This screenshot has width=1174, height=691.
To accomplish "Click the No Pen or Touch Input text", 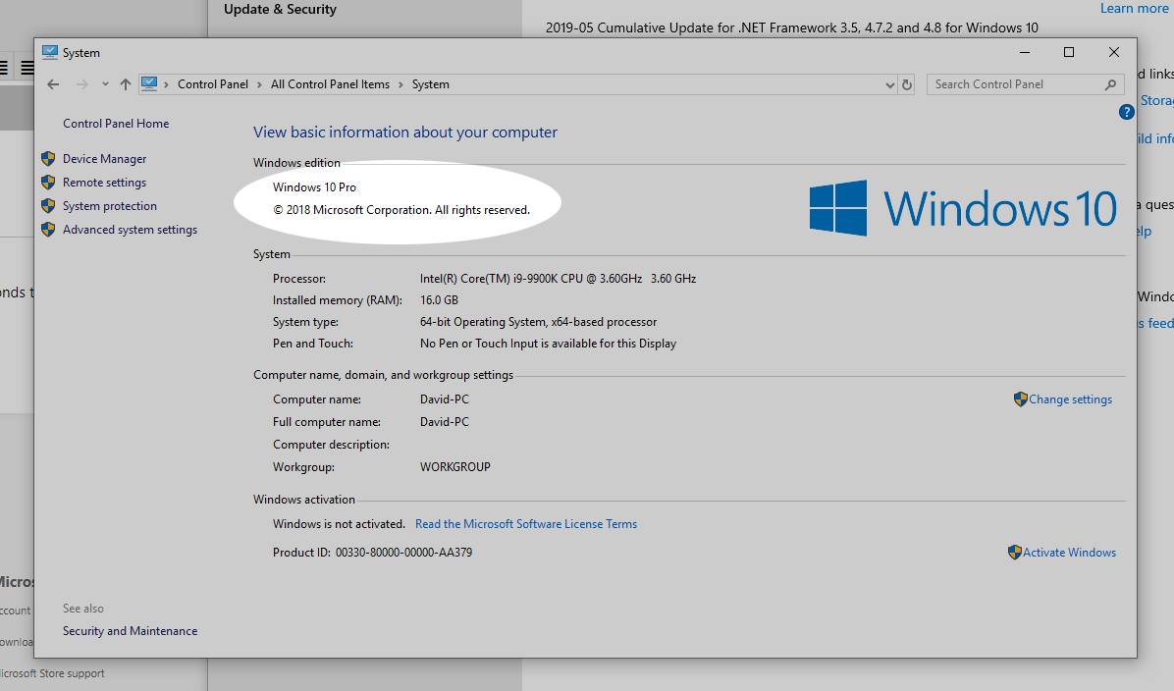I will tap(548, 344).
